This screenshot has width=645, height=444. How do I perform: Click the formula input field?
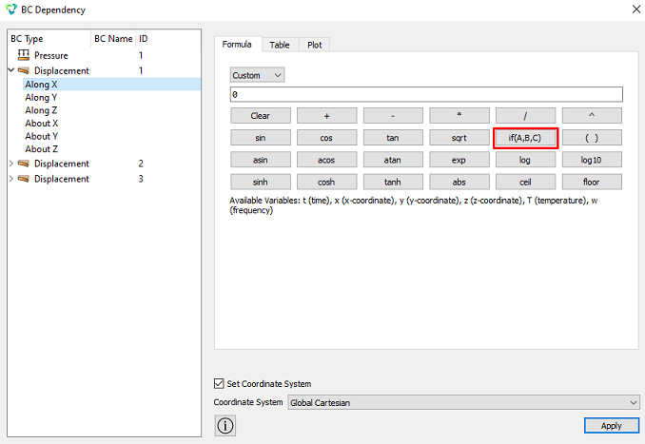[426, 94]
